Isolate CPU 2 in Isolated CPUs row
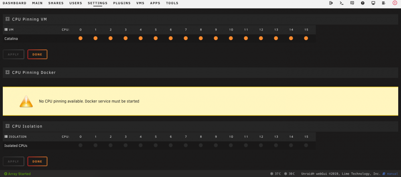401x177 pixels. (x=111, y=145)
